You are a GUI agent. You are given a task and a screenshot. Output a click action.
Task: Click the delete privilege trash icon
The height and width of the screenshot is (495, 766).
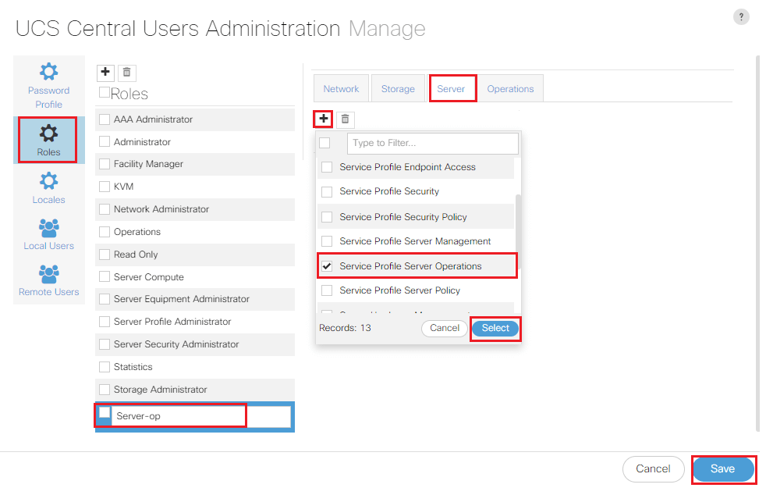346,119
